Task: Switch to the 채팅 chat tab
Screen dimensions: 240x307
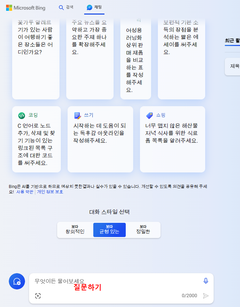Action: 94,7
